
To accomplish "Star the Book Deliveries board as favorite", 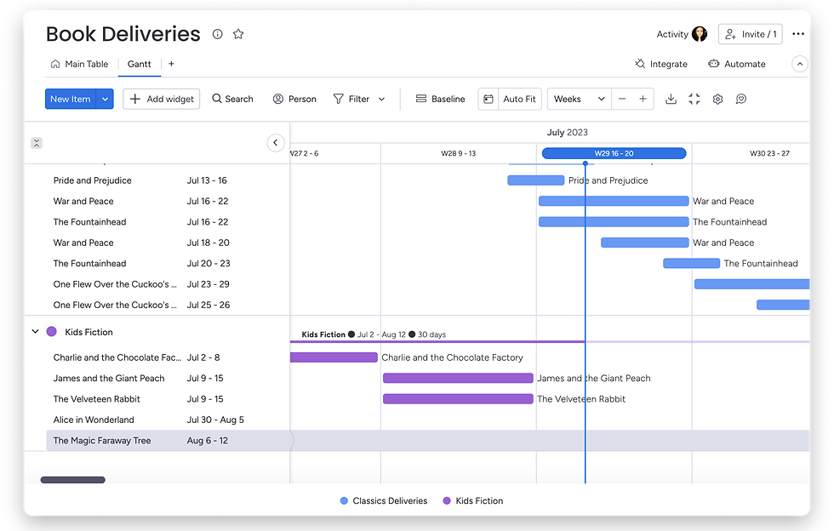I will click(238, 34).
